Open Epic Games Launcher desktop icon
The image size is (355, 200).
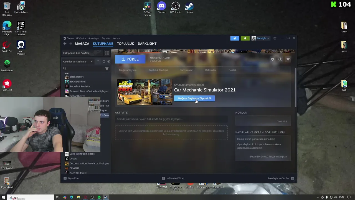21,28
